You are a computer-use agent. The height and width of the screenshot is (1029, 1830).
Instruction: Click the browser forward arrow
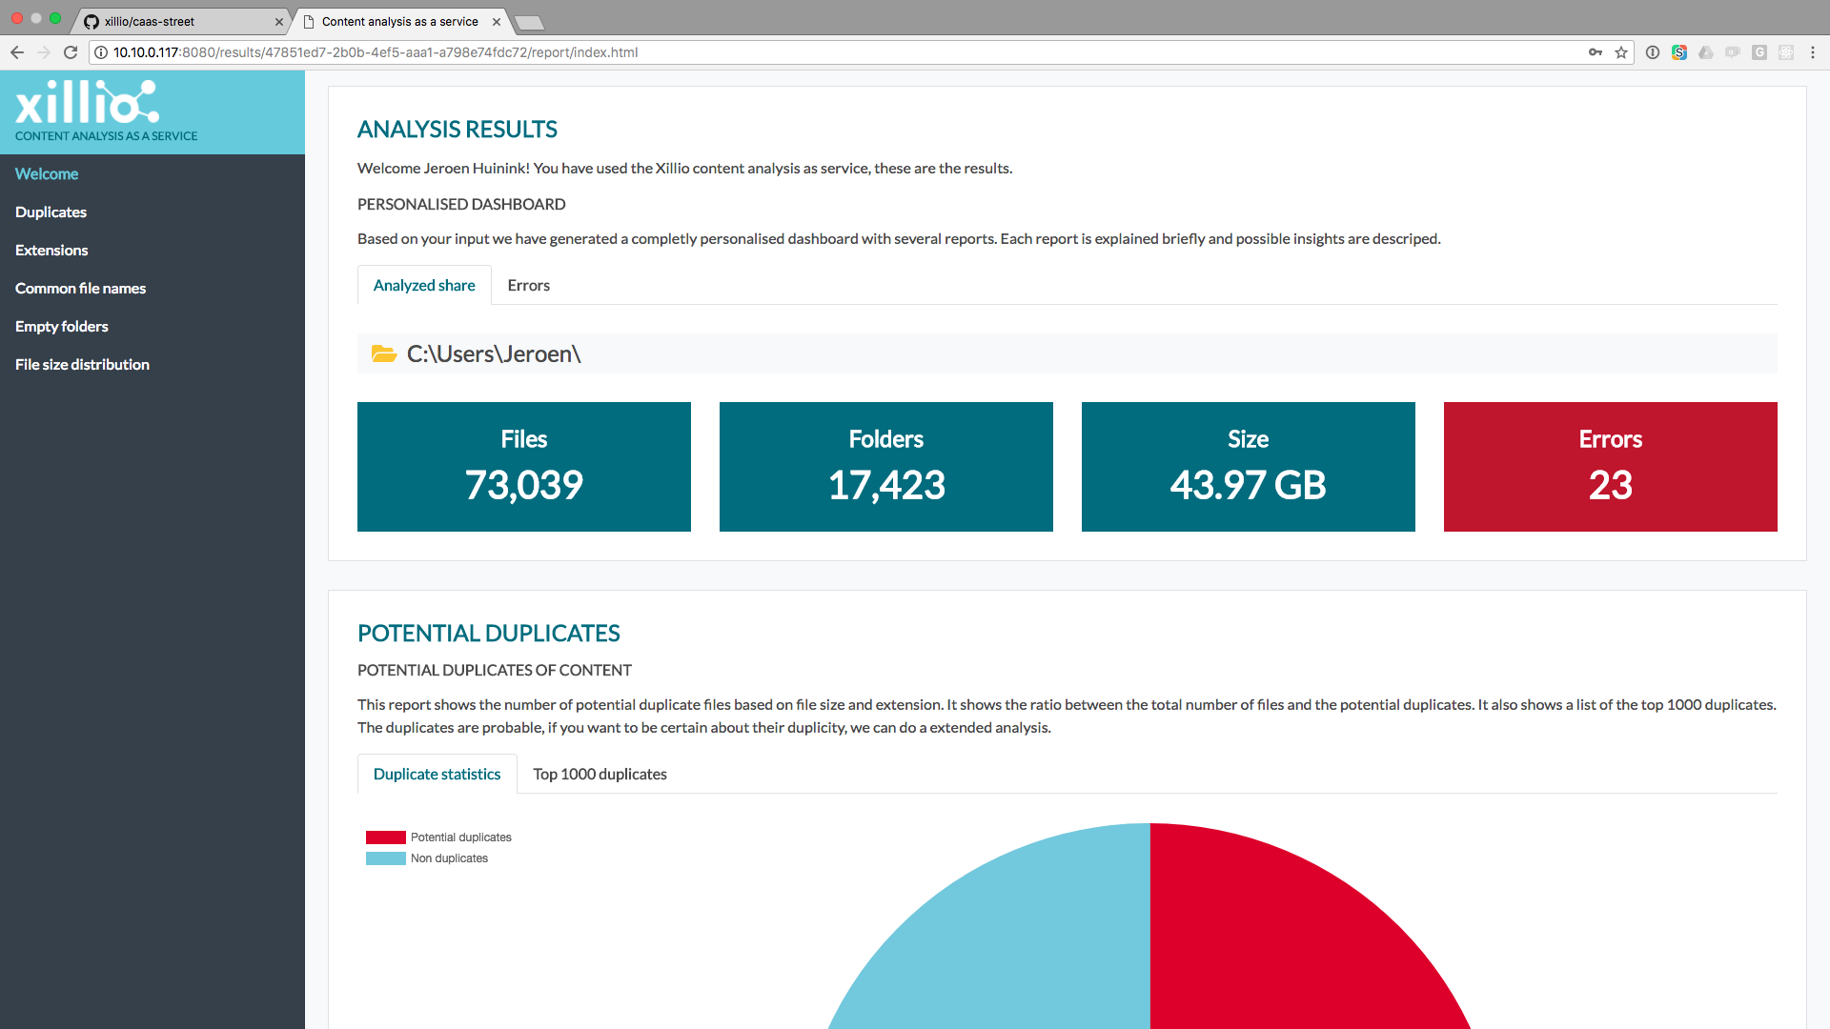44,52
